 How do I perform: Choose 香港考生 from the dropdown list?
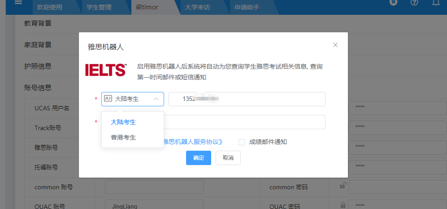pos(133,137)
